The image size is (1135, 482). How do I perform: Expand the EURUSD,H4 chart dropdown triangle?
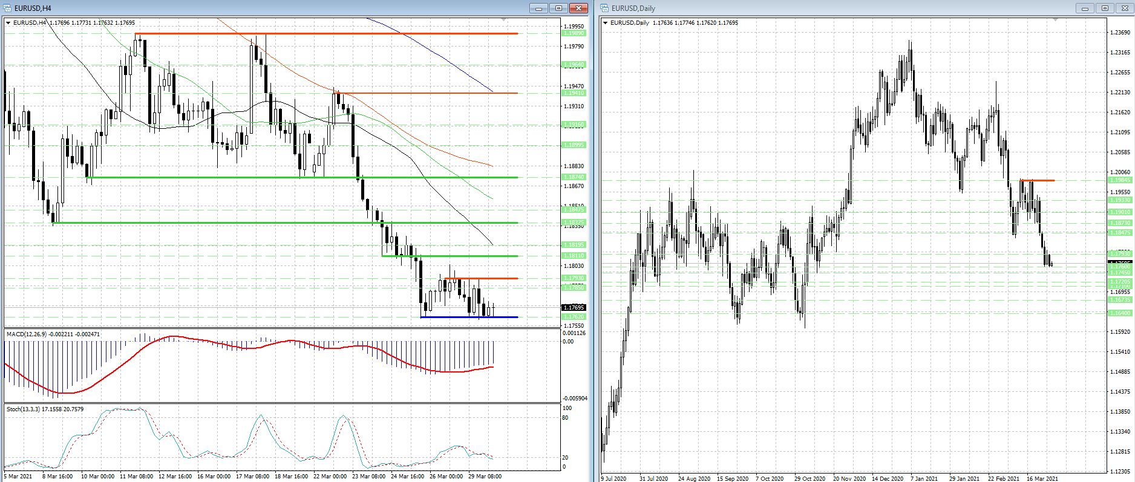pos(8,23)
